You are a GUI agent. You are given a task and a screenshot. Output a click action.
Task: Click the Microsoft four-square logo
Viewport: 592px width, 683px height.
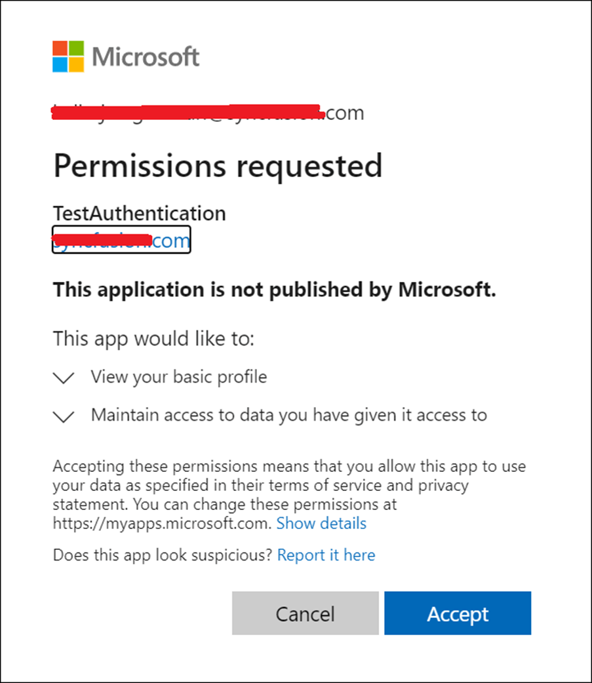[68, 56]
